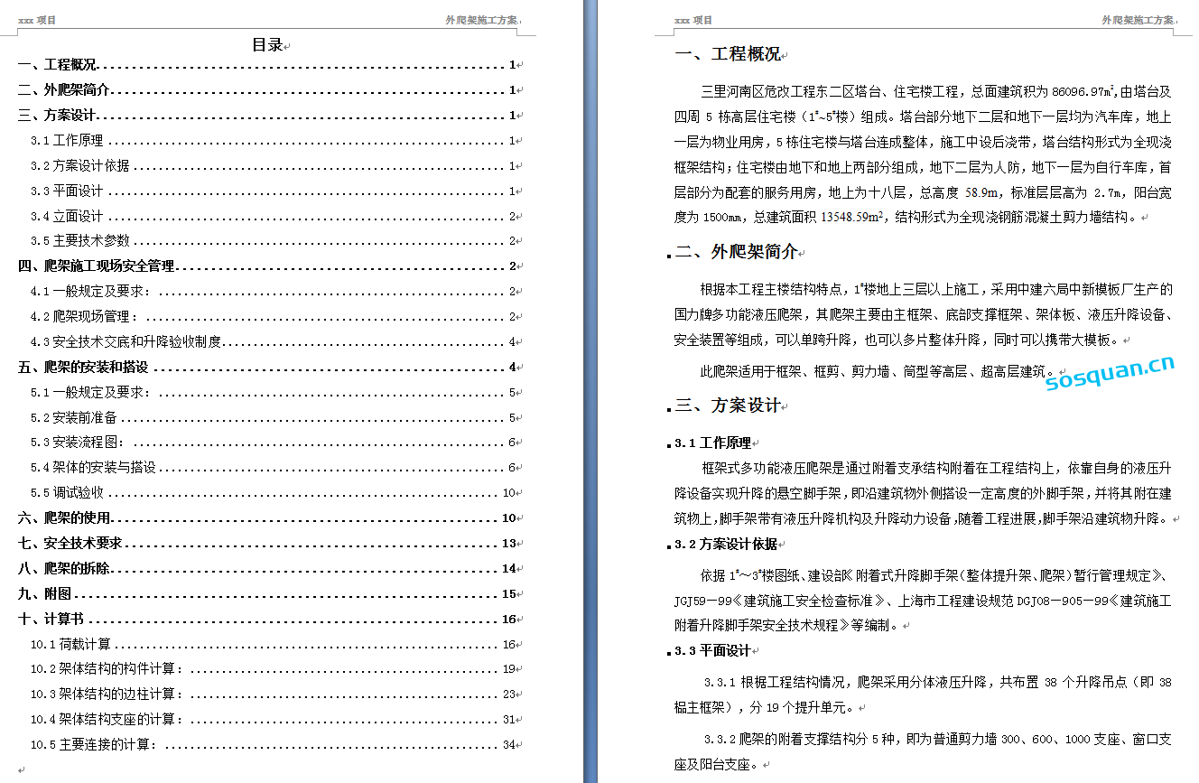Click the "目录" title
Viewport: 1199px width, 783px height.
[267, 45]
